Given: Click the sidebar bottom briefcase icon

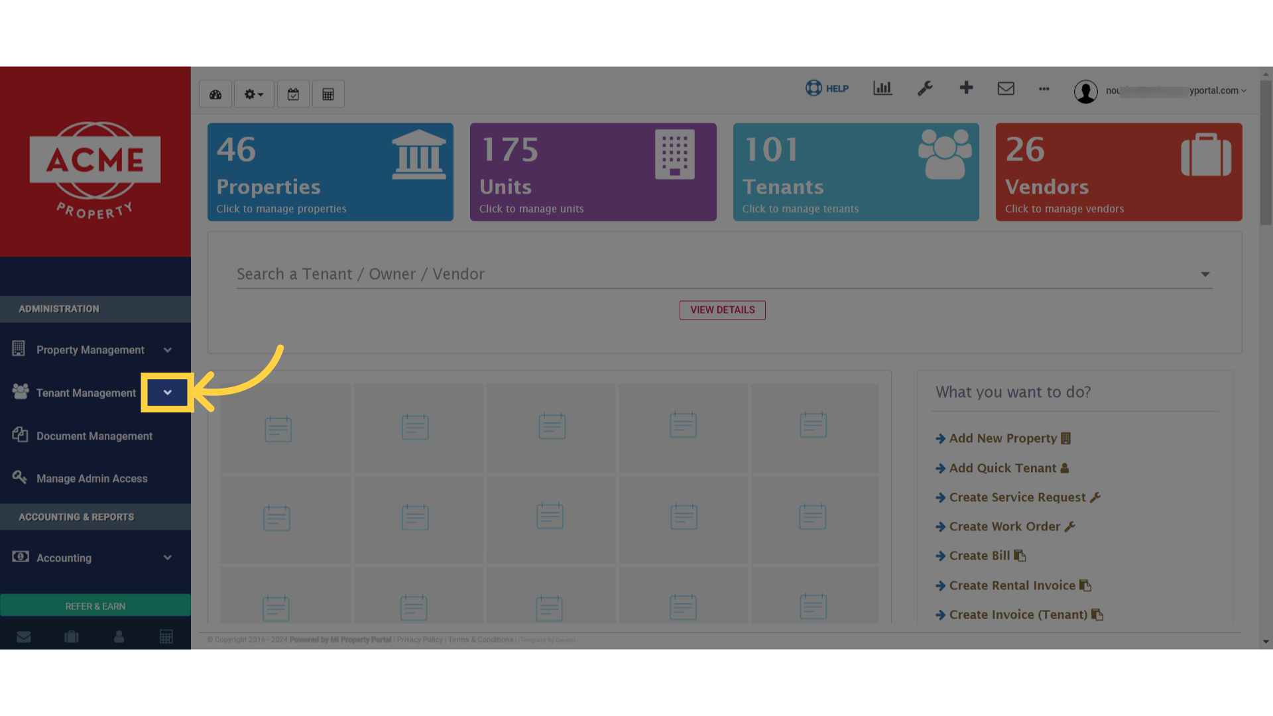Looking at the screenshot, I should click(x=72, y=636).
